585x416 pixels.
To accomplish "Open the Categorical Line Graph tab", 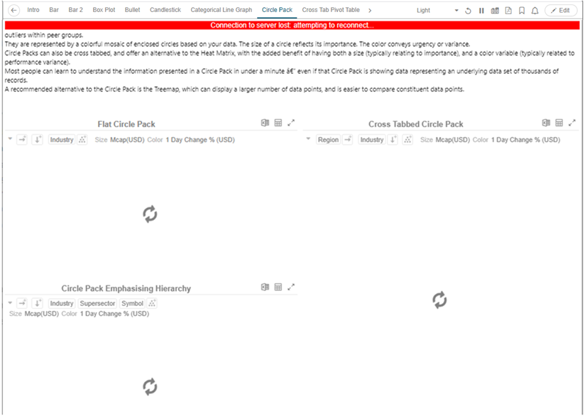I will pyautogui.click(x=222, y=10).
